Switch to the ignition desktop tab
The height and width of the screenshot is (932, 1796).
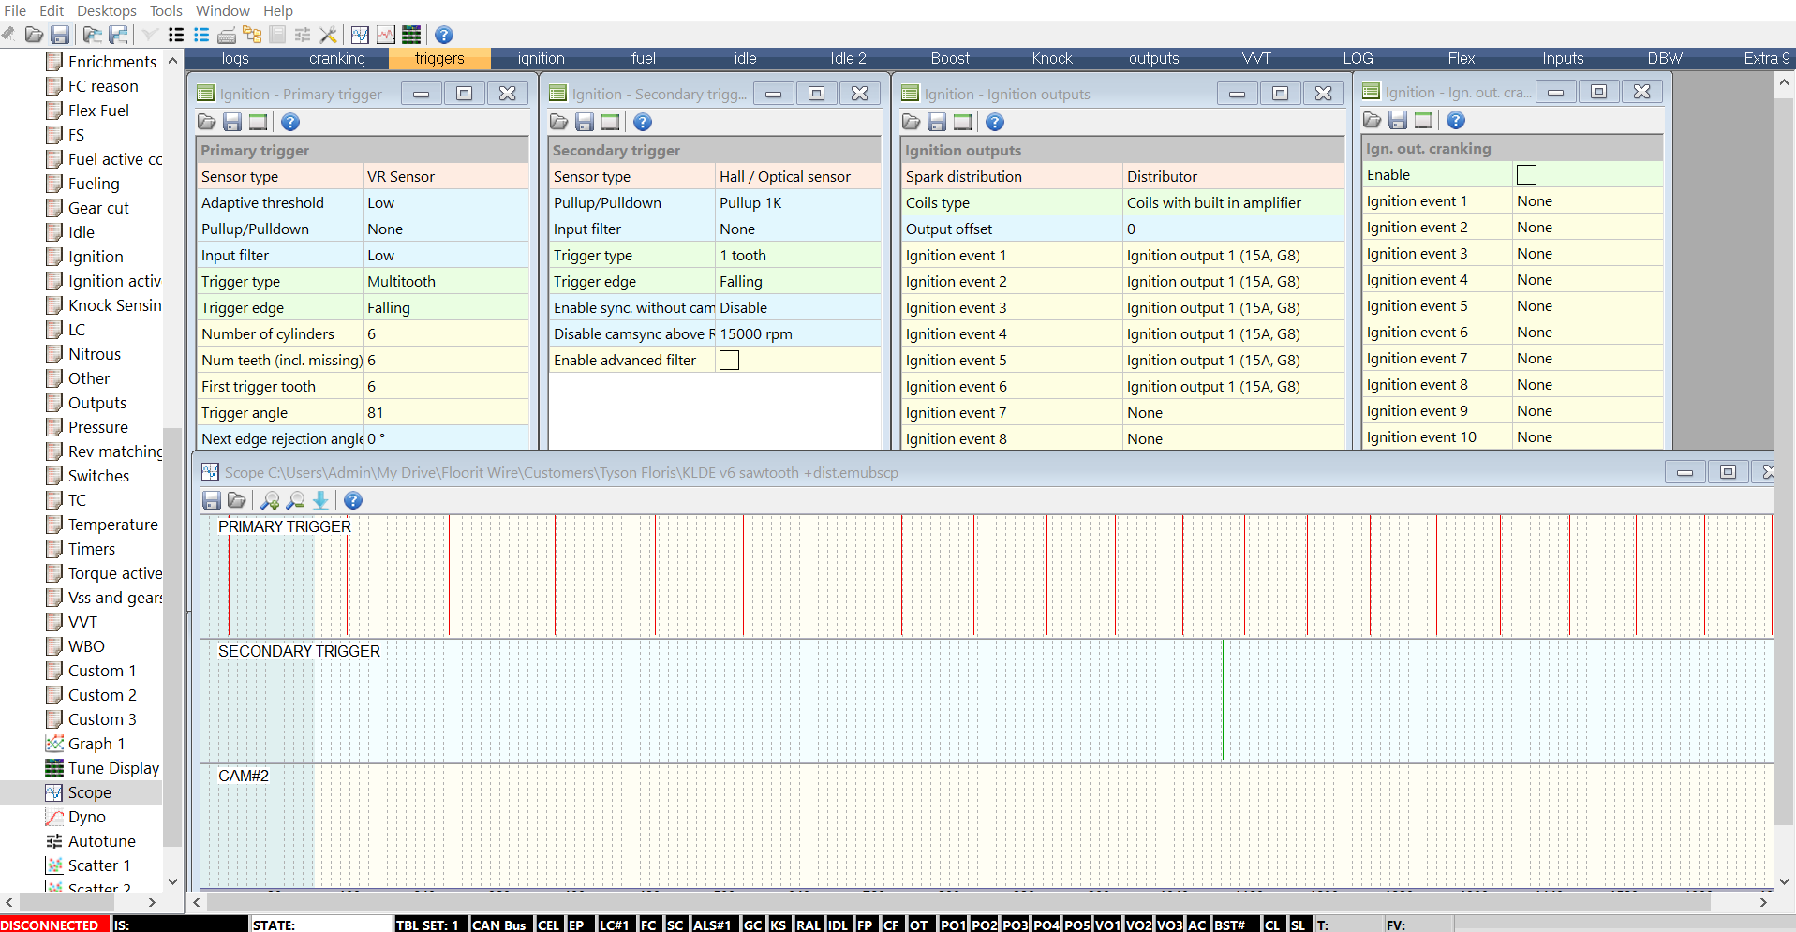coord(541,58)
